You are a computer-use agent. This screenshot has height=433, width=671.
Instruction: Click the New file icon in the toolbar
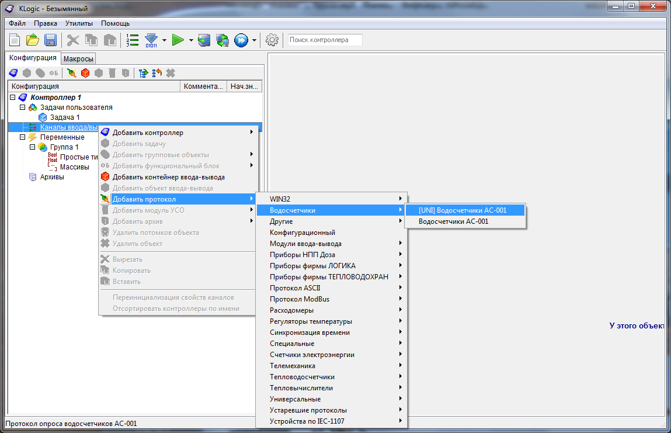15,40
